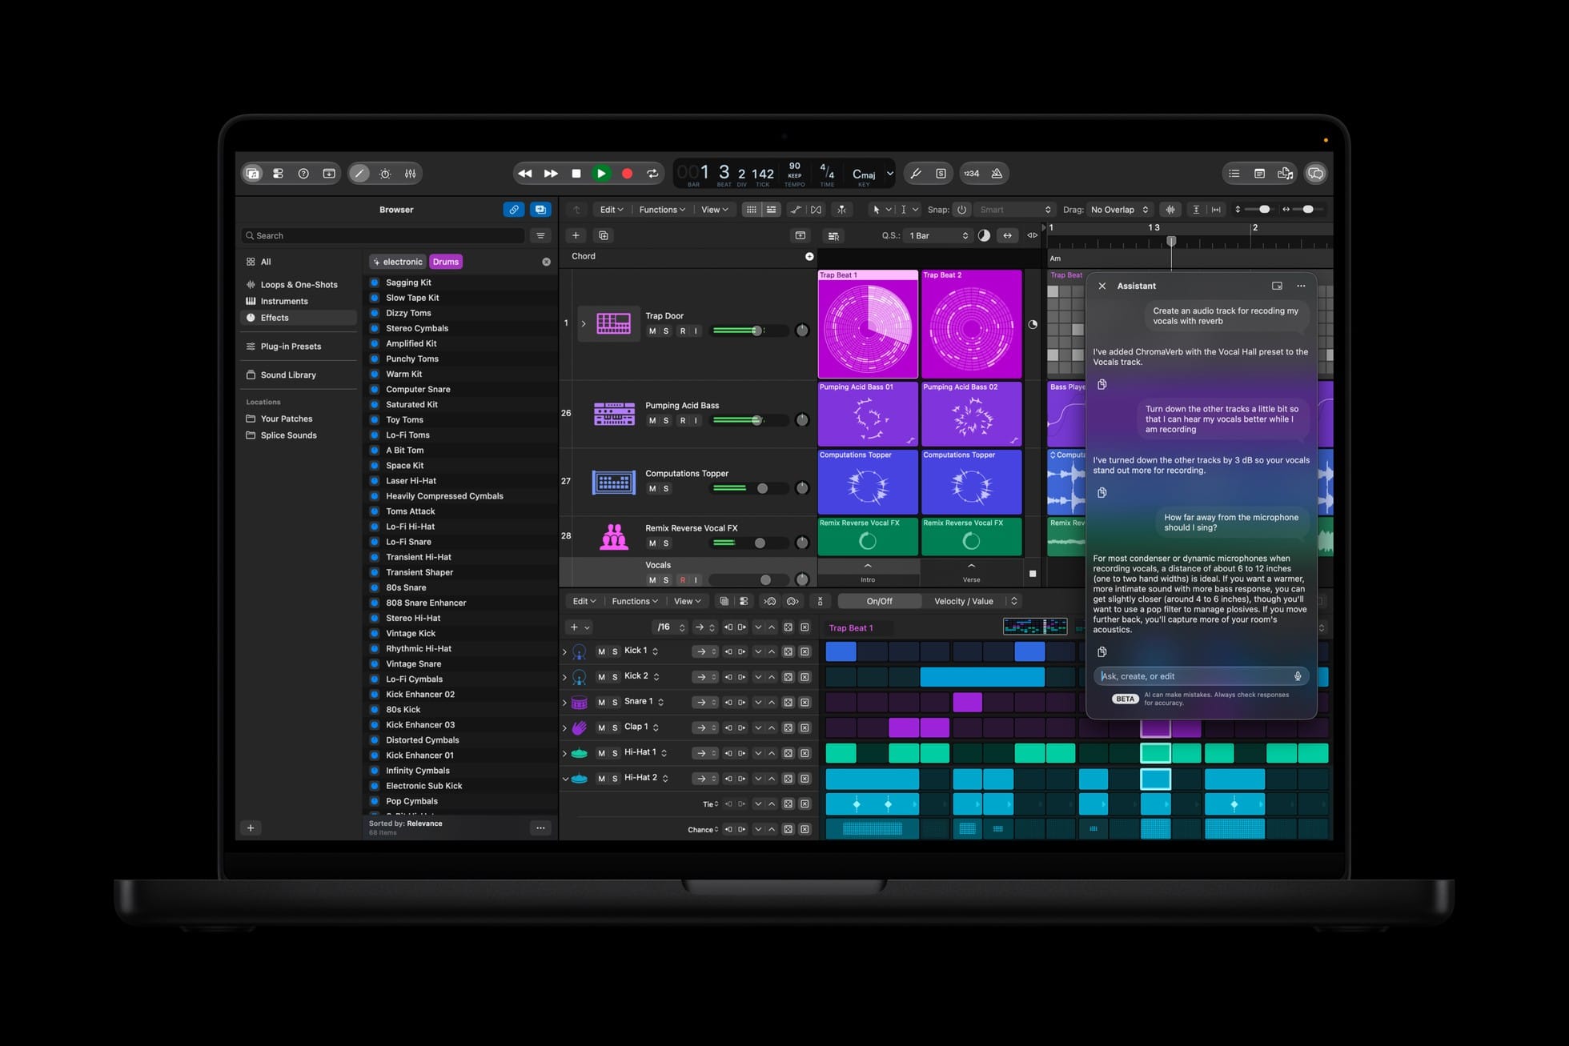Mute the Trap Door track

652,331
